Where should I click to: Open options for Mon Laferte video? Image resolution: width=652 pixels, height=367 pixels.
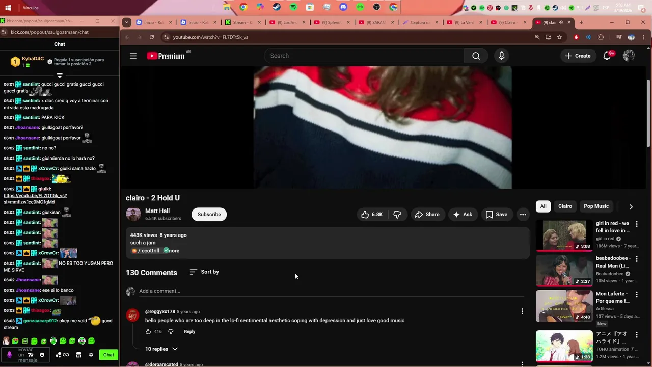click(636, 295)
